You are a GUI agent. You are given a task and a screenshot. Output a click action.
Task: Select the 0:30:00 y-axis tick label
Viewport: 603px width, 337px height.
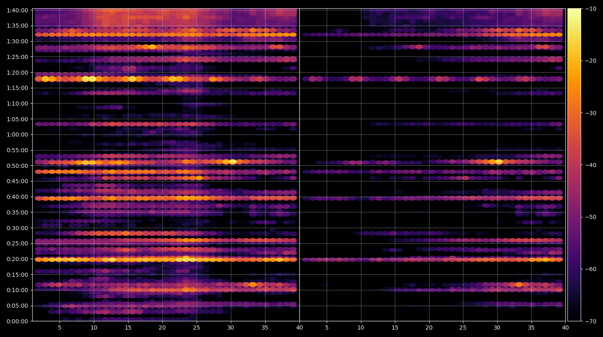tap(17, 228)
